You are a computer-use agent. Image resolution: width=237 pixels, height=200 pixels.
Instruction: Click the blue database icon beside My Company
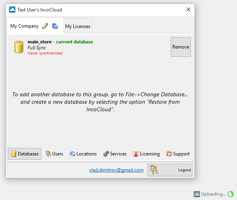55,26
